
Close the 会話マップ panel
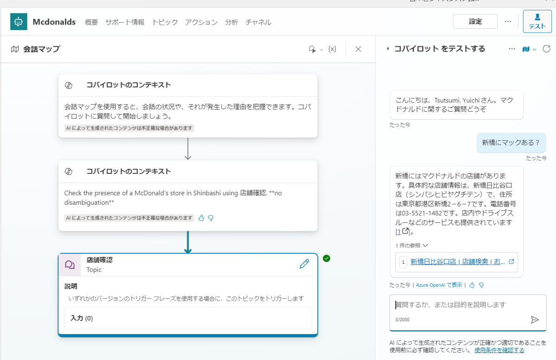coord(358,49)
